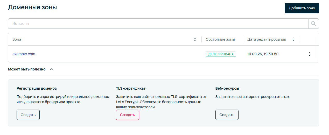Open the example.com. zone link
Screen dimensions: 329x135
click(x=24, y=54)
